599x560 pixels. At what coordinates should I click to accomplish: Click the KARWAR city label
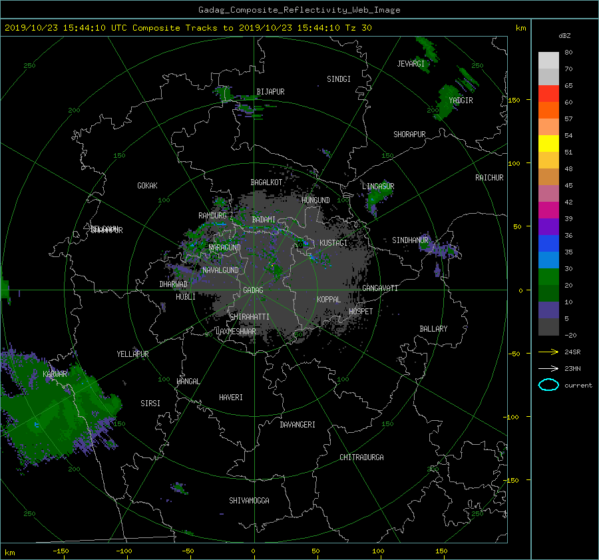coord(55,374)
